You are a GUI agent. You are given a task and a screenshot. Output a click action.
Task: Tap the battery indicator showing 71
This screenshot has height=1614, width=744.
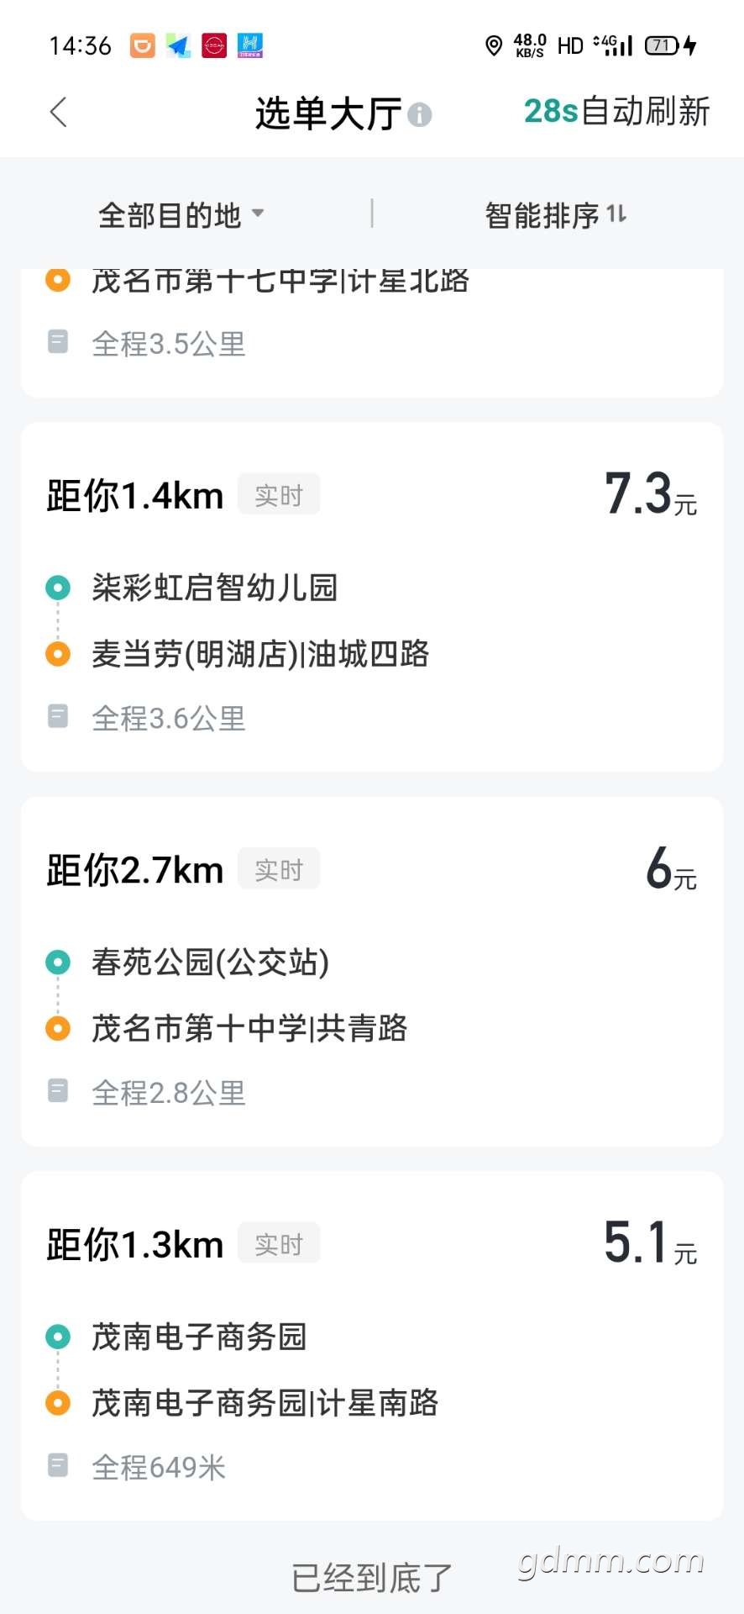click(x=662, y=45)
